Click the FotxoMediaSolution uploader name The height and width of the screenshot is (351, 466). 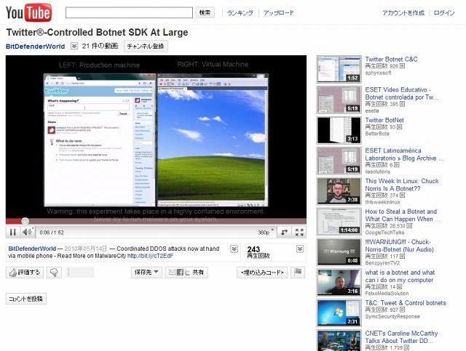point(387,294)
